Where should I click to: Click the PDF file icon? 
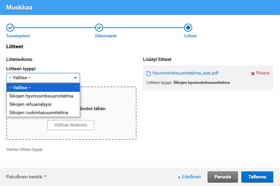pos(149,73)
